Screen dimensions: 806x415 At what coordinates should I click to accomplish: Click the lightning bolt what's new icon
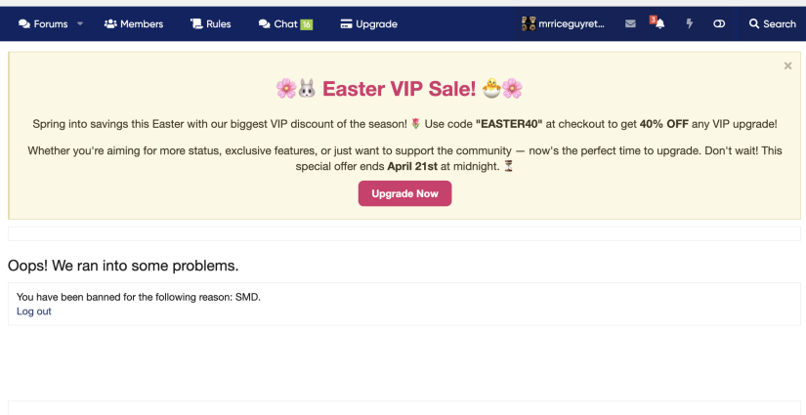[x=690, y=23]
